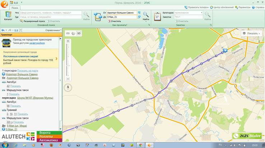
Task: Open the quick access toolbar customize arrow
Action: [22, 3]
